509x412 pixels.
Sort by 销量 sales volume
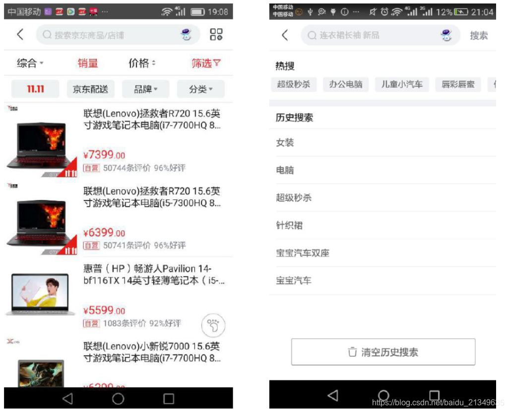pyautogui.click(x=88, y=63)
